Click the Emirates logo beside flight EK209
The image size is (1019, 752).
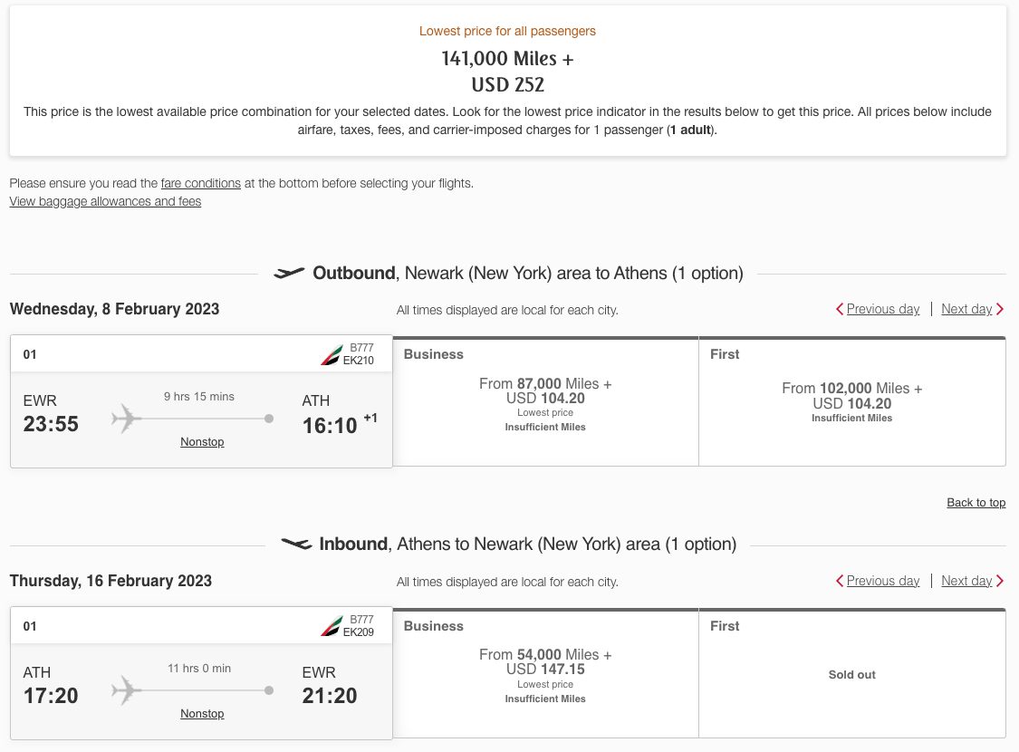click(332, 625)
